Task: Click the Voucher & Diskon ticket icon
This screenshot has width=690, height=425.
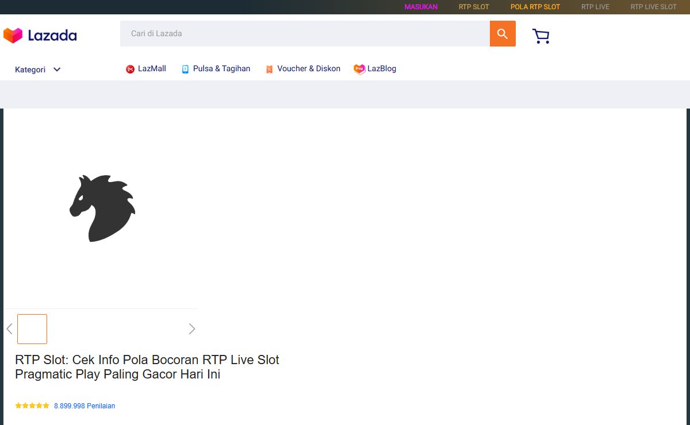Action: coord(269,69)
